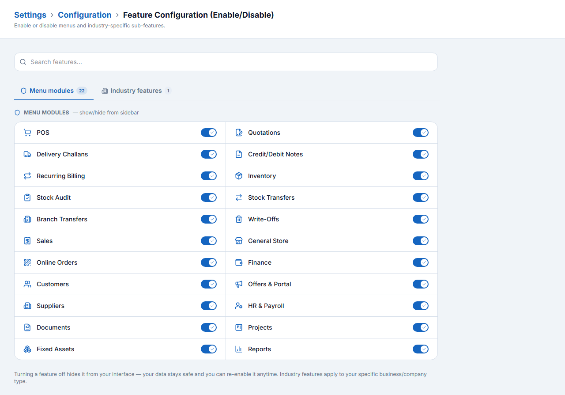Click the Fixed Assets boxes icon
The width and height of the screenshot is (565, 395).
(x=27, y=349)
